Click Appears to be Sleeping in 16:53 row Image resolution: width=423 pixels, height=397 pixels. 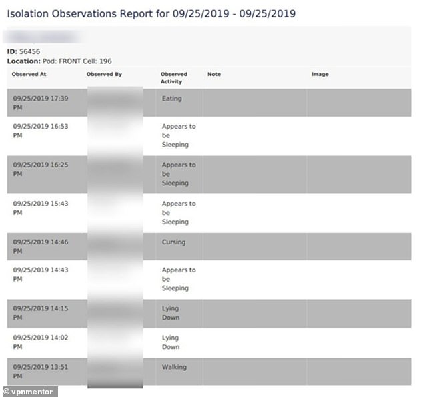tap(179, 135)
